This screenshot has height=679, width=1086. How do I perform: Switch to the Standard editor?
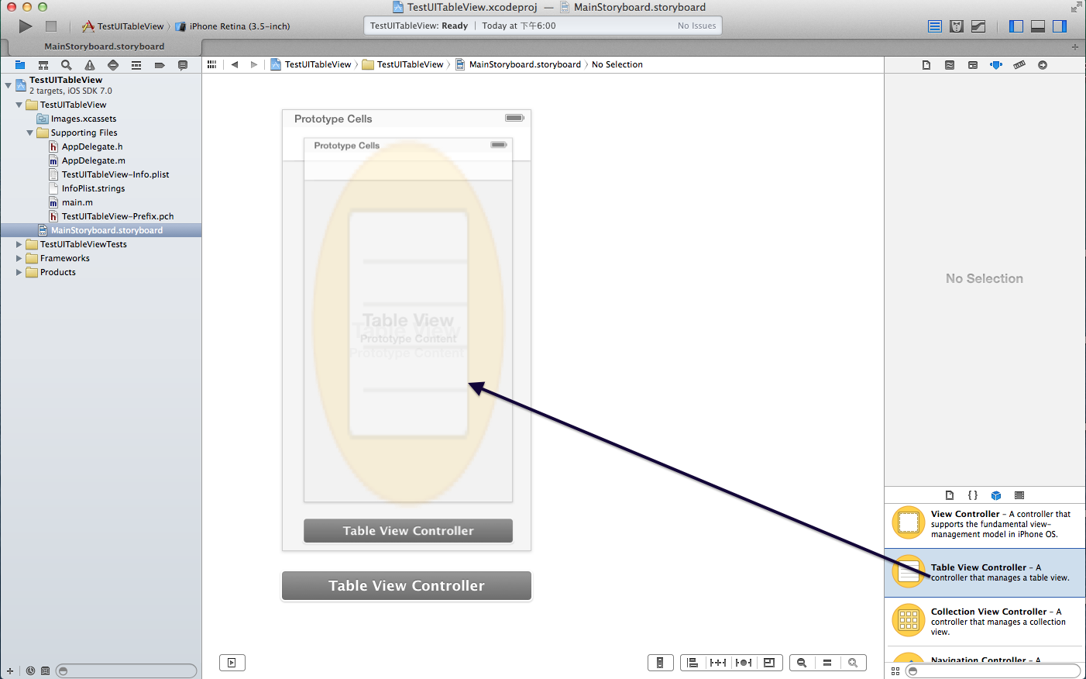coord(935,26)
